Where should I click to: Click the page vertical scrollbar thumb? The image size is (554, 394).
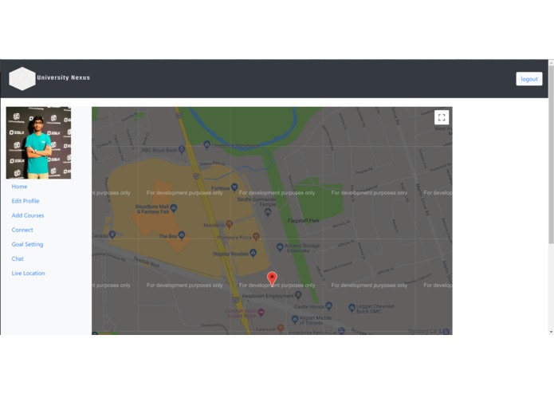pos(551,155)
